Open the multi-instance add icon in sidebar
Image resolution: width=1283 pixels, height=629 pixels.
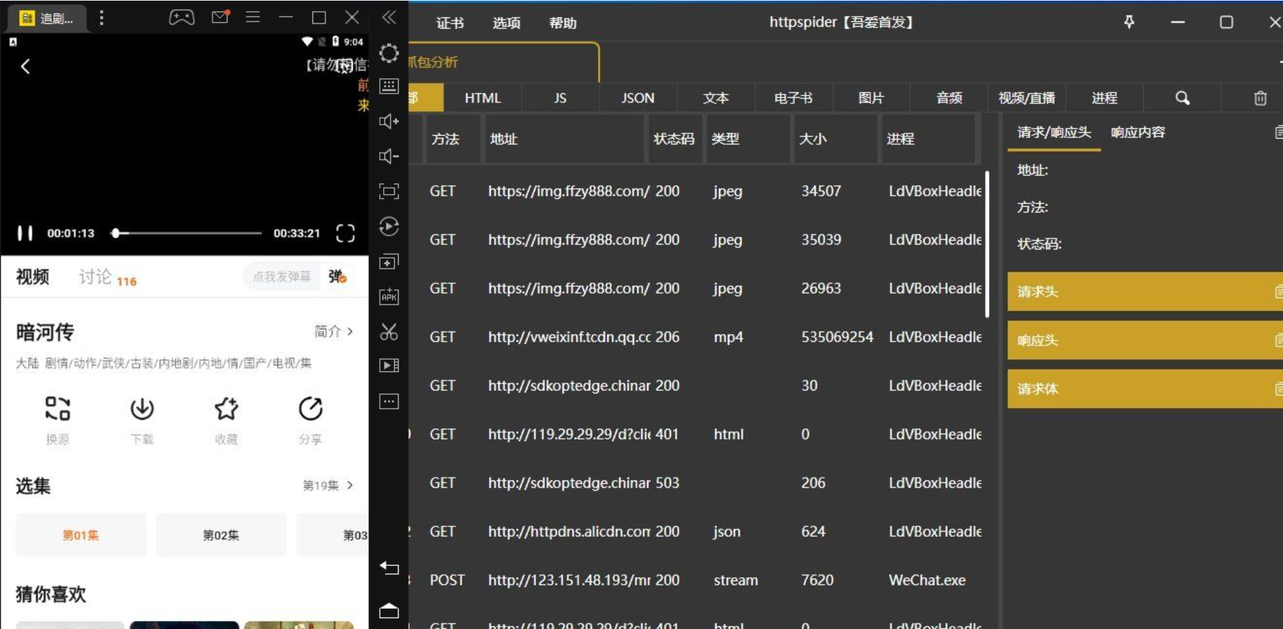coord(389,261)
